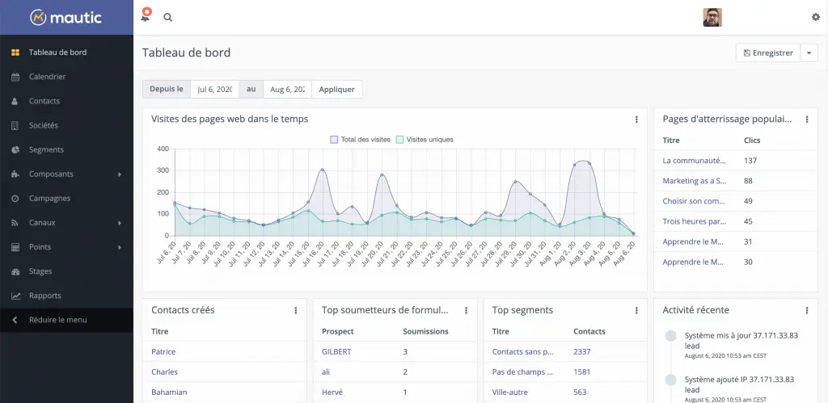Expand the Composants submenu arrow

point(120,174)
